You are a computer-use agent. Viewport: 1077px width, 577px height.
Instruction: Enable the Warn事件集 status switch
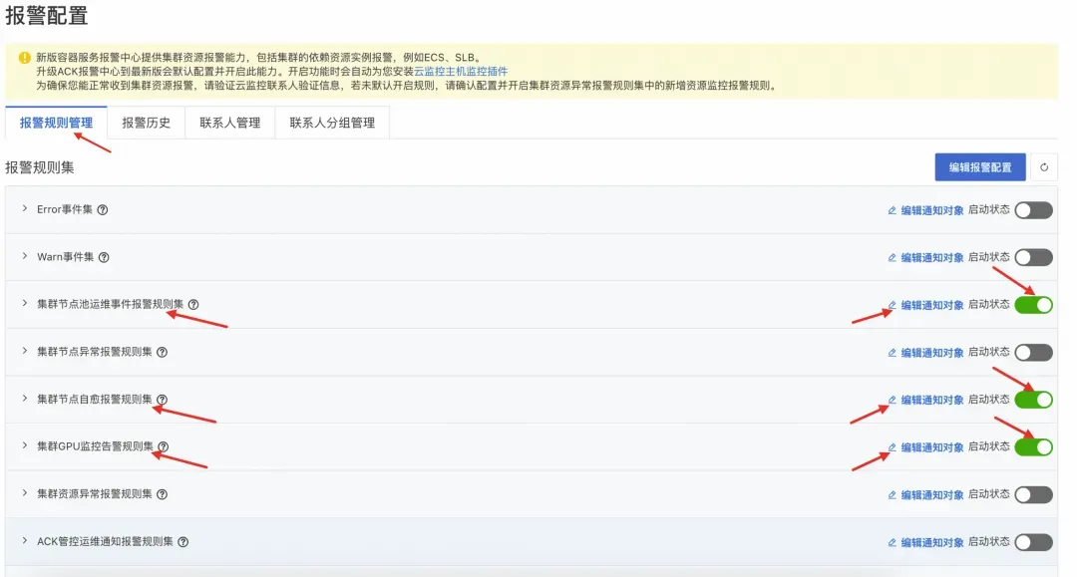pos(1034,257)
